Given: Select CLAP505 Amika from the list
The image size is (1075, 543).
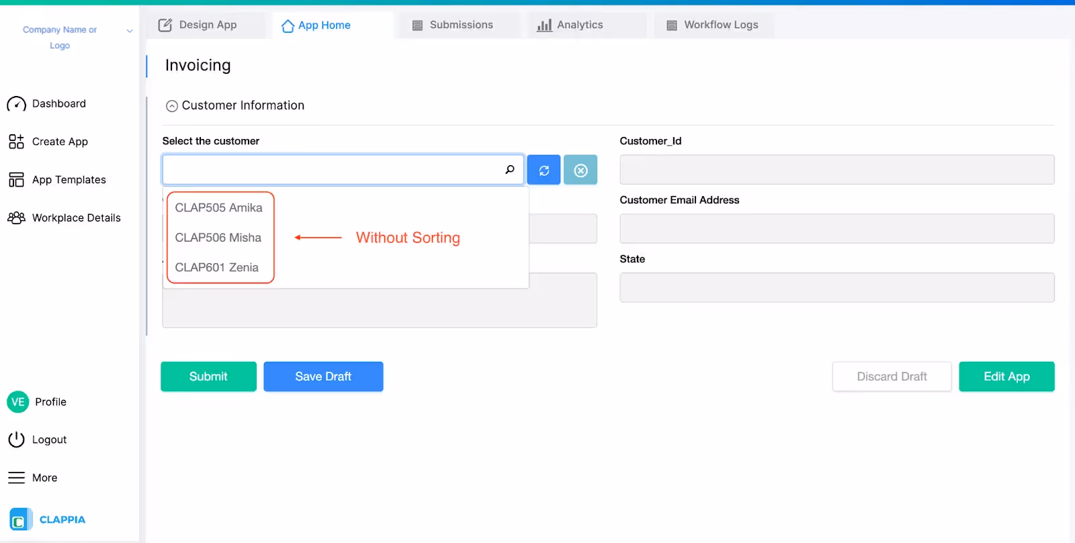Looking at the screenshot, I should pyautogui.click(x=219, y=208).
